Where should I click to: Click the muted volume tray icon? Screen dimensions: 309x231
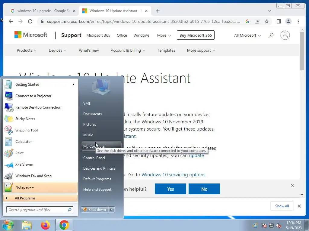pyautogui.click(x=279, y=225)
